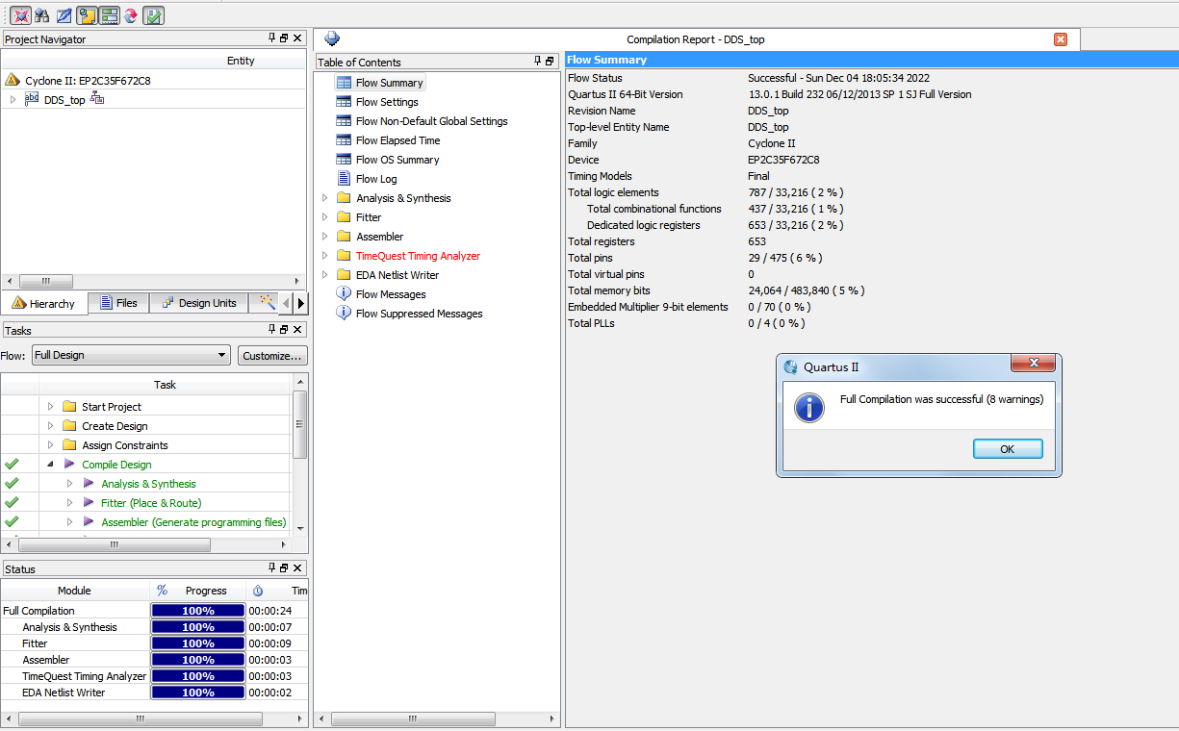This screenshot has width=1179, height=731.
Task: Click the Compilation Report icon above Table of Contents
Action: [x=332, y=38]
